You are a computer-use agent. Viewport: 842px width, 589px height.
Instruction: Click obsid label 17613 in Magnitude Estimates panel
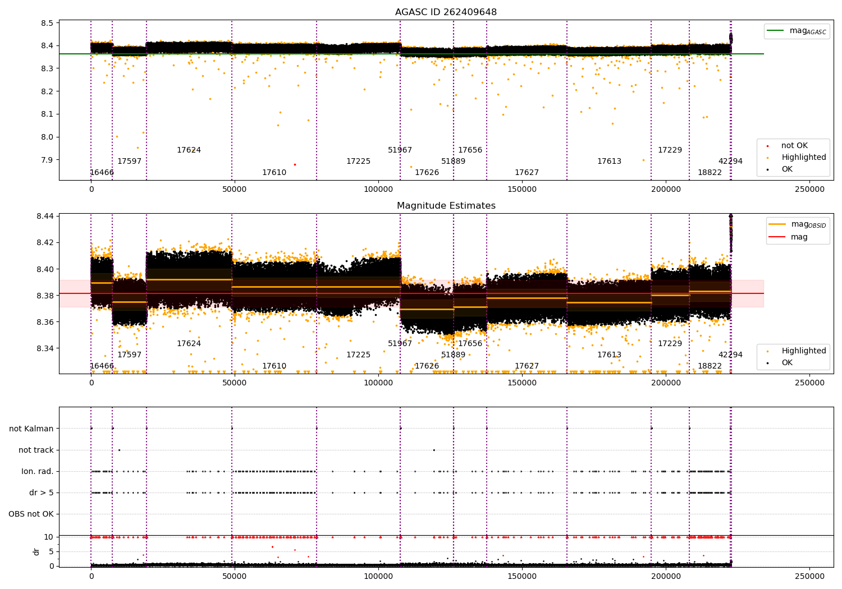[x=609, y=355]
